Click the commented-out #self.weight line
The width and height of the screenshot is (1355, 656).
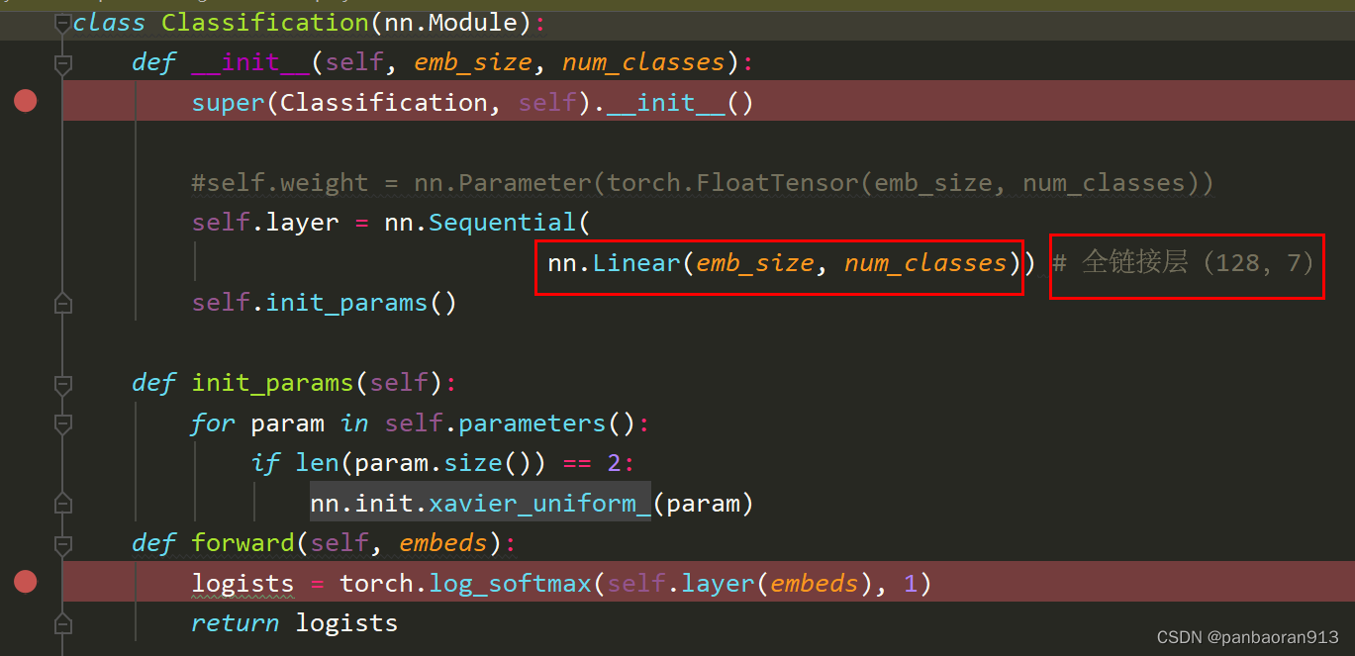coord(703,183)
